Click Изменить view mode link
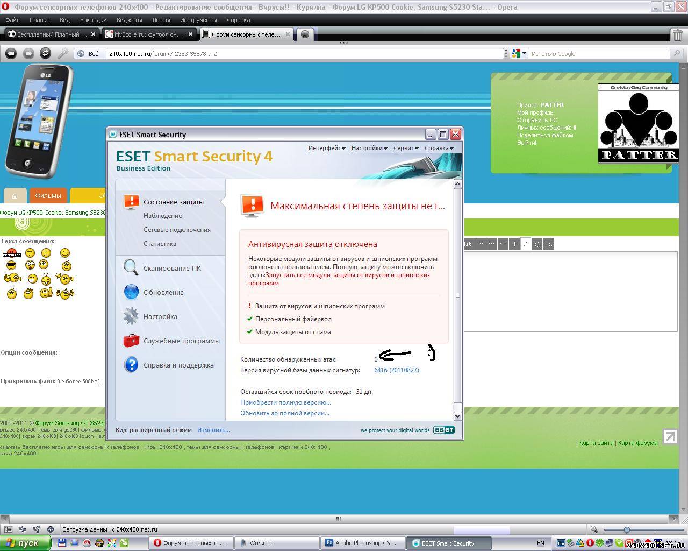 [x=213, y=430]
